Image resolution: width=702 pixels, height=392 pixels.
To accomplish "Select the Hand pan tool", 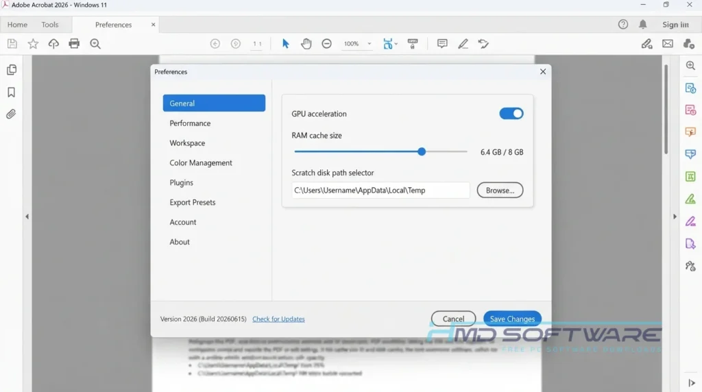I will (306, 44).
